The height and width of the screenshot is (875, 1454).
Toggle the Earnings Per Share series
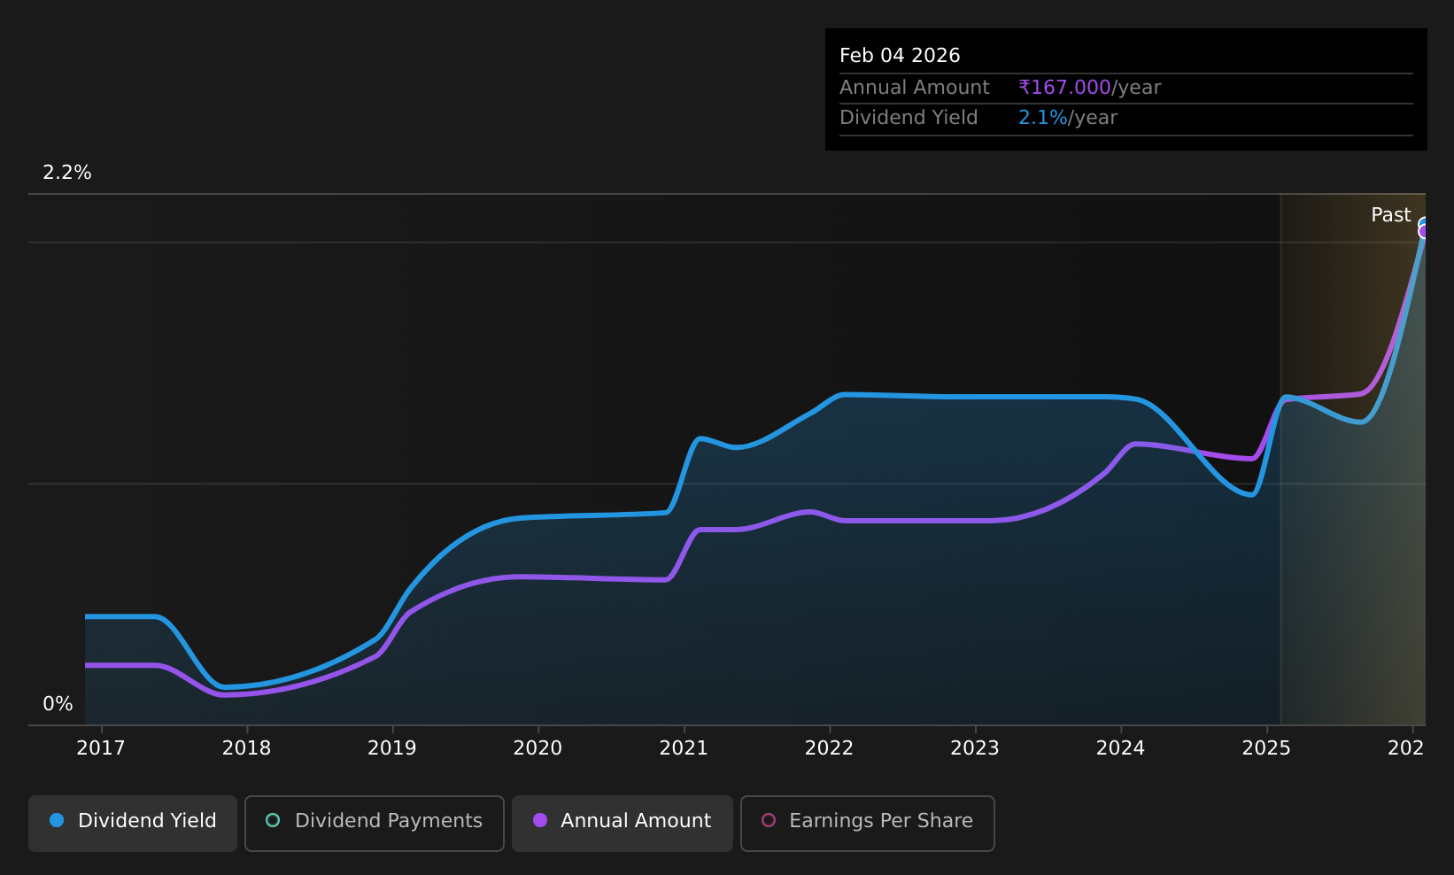868,823
